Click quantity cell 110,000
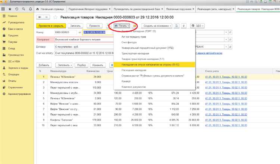This screenshot has width=280, height=164. (x=97, y=88)
